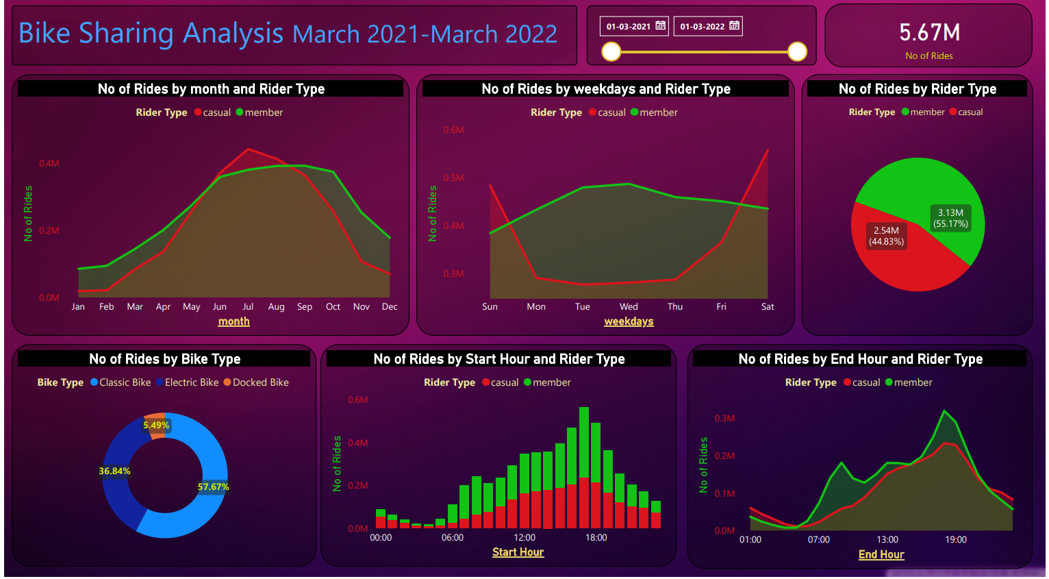
Task: Click the 'End Hour' axis title link
Action: tap(881, 554)
